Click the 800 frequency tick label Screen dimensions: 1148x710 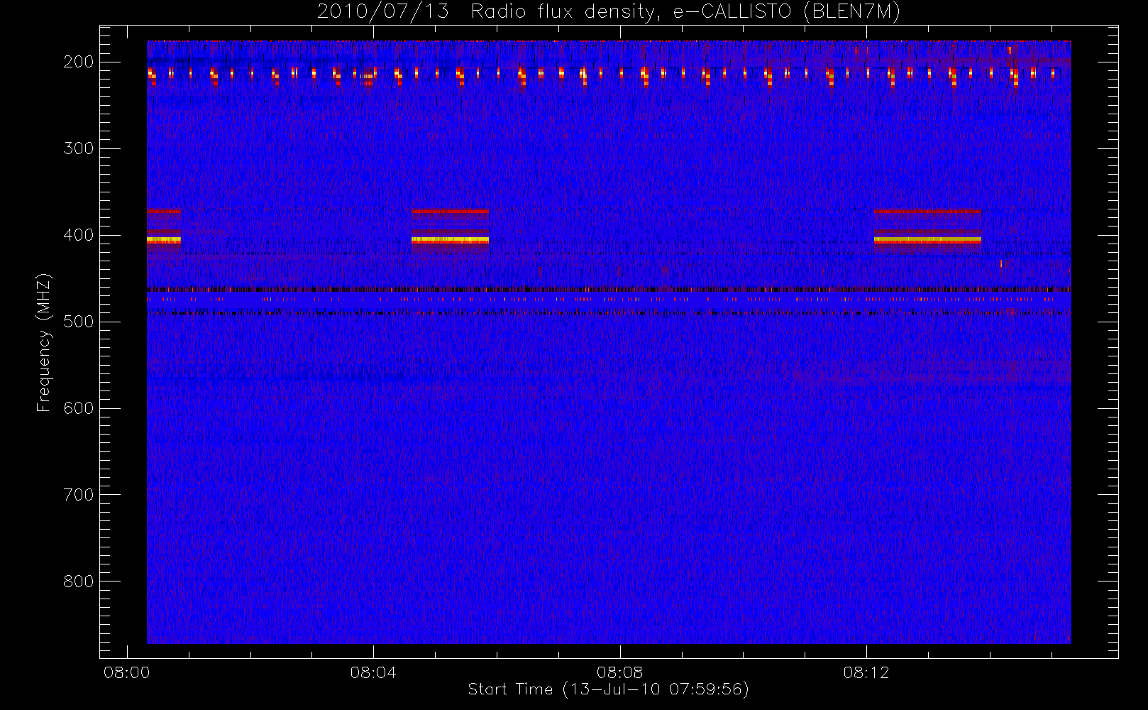[x=78, y=581]
